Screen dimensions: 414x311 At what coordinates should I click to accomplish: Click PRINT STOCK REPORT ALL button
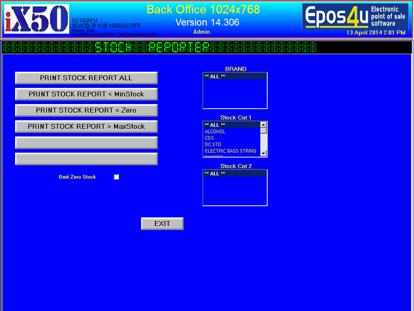(87, 78)
